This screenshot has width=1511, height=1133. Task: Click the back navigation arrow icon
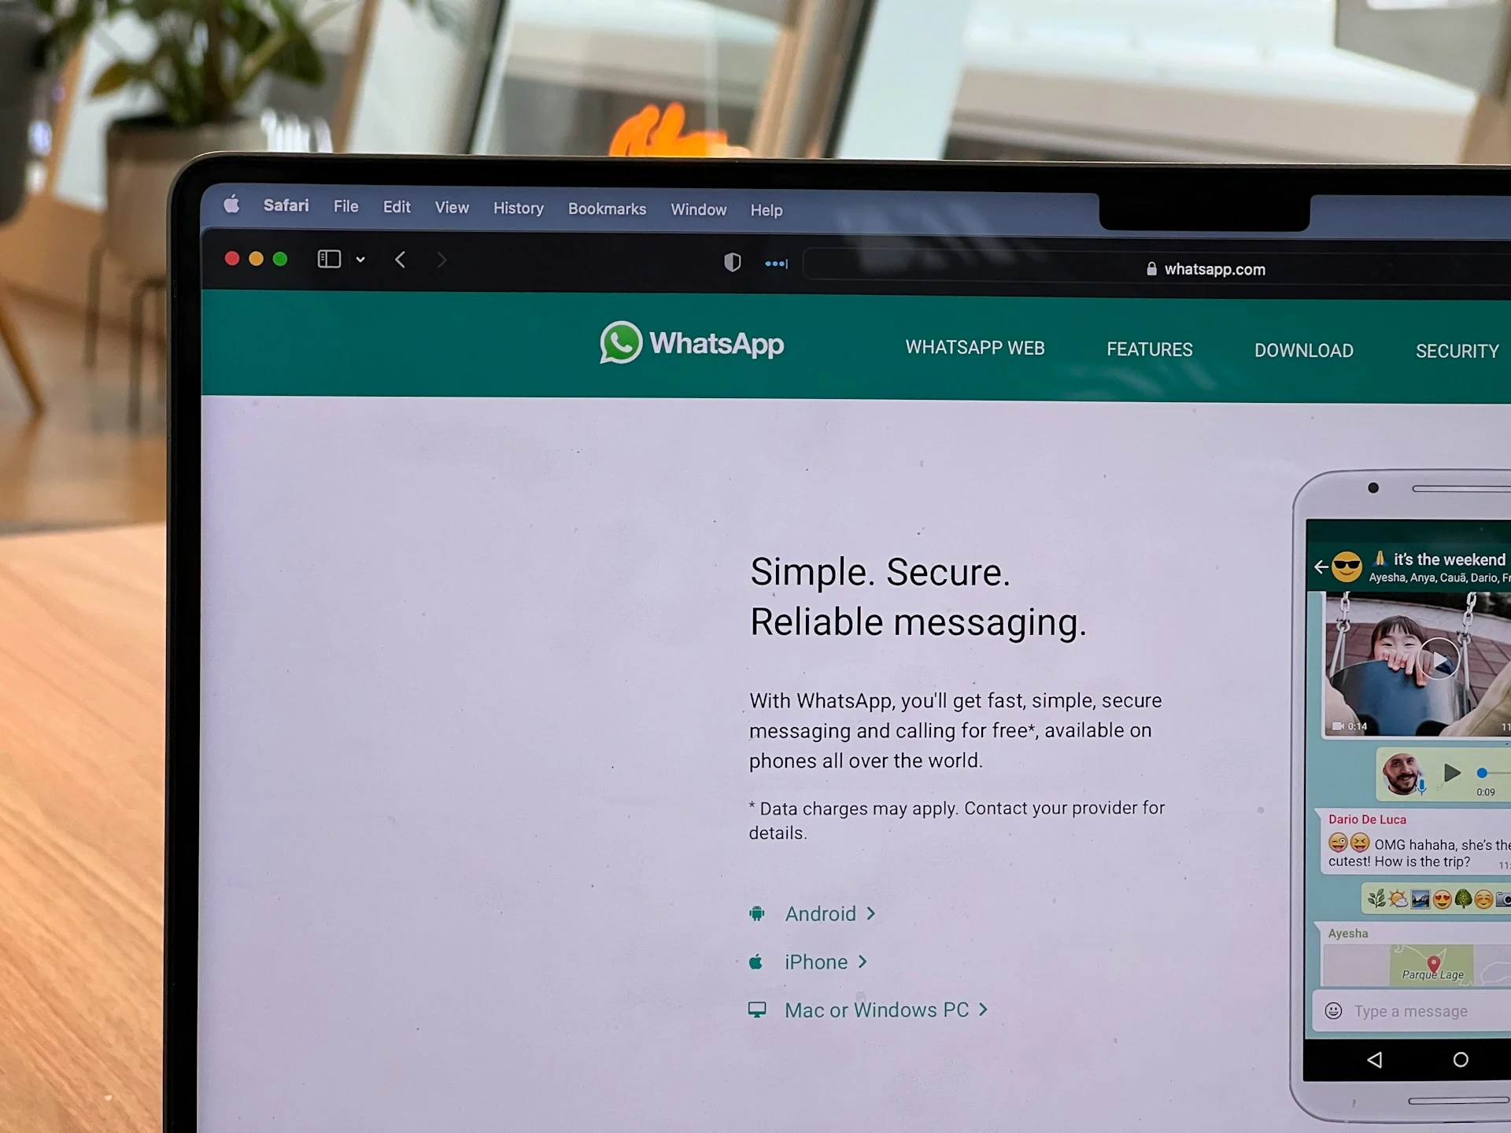[404, 260]
